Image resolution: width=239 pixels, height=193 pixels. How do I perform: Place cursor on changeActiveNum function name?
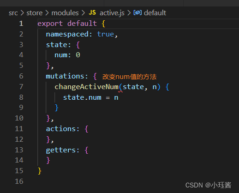(87, 87)
